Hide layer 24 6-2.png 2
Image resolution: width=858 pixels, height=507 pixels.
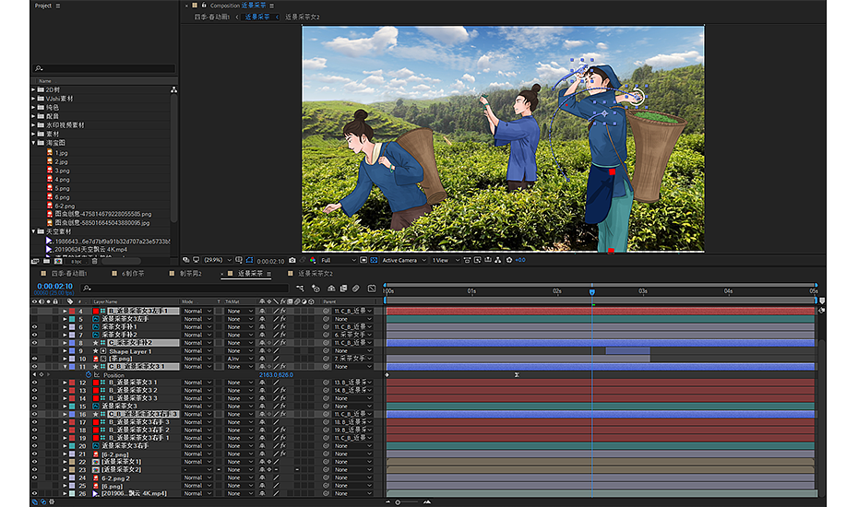(34, 478)
